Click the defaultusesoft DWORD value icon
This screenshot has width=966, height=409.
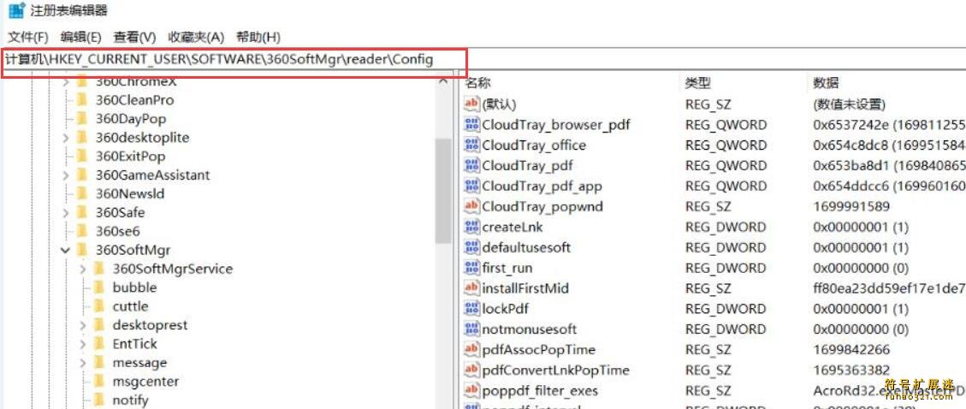[x=472, y=247]
